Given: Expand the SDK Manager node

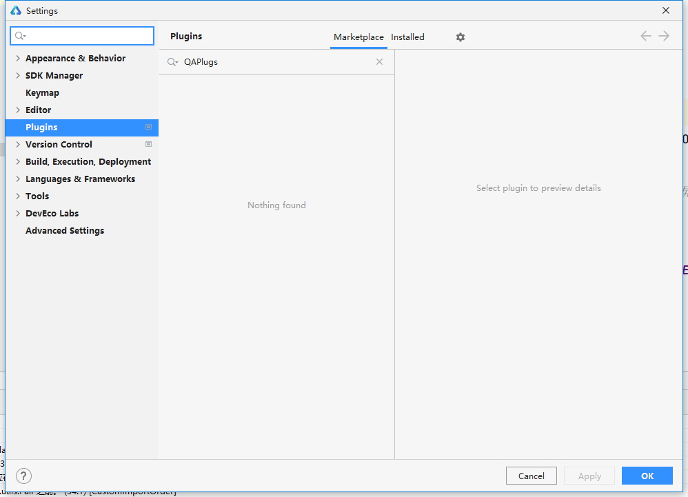Looking at the screenshot, I should coord(18,75).
